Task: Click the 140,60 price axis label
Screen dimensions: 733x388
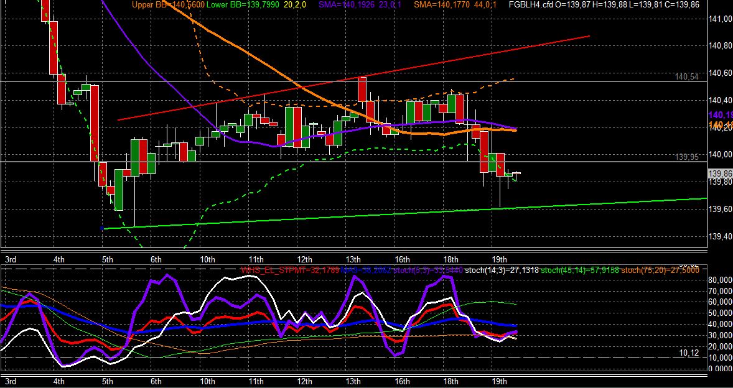Action: (721, 73)
